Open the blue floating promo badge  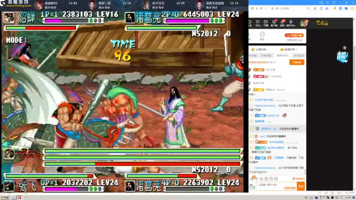342,57
